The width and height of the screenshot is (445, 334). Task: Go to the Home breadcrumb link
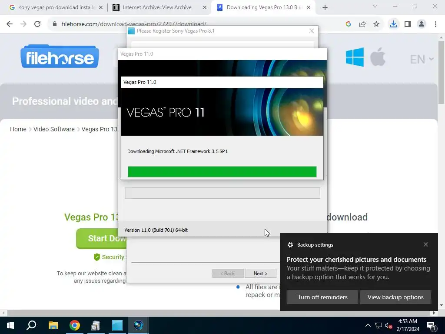pos(18,129)
